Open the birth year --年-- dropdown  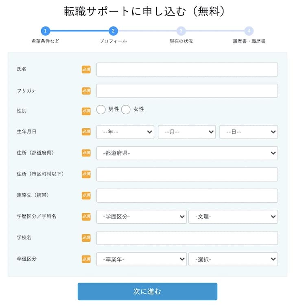click(x=125, y=132)
